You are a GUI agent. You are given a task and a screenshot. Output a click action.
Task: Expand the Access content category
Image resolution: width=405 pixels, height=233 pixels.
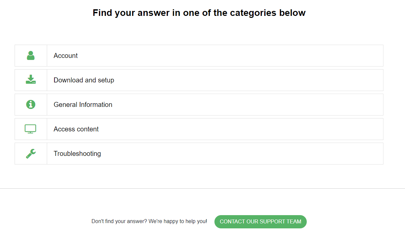pyautogui.click(x=199, y=129)
